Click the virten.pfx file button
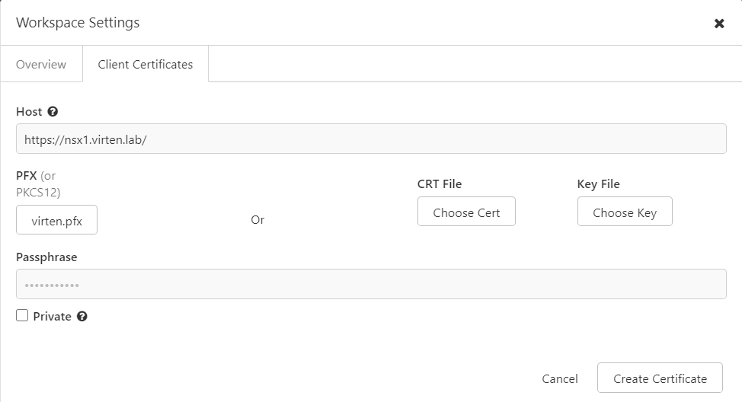Image resolution: width=742 pixels, height=402 pixels. click(57, 220)
